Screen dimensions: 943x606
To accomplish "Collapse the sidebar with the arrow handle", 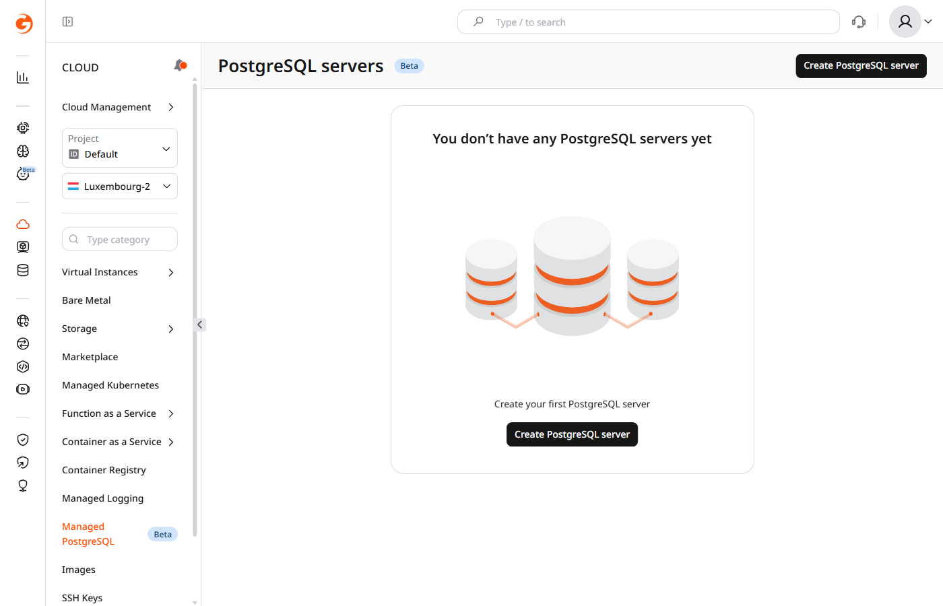I will (199, 325).
